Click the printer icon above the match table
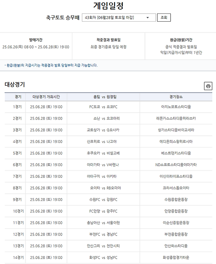Image resolution: width=216 pixels, height=264 pixels. coord(208,86)
